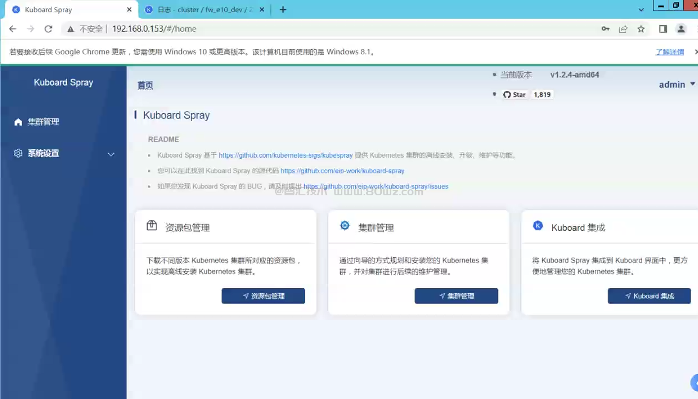Screen dimensions: 698x399
Task: Click the address bar URL
Action: point(154,29)
